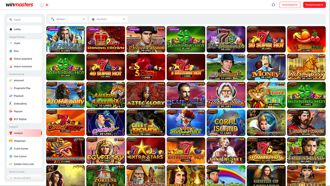Launch 20 Super Hot game
The image size is (330, 186).
click(x=266, y=39)
